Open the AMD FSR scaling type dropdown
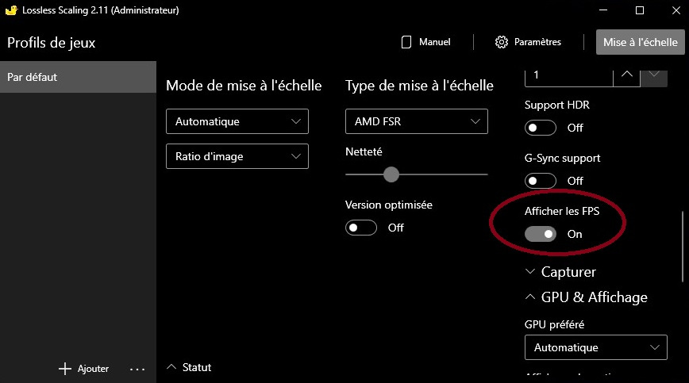 click(416, 121)
